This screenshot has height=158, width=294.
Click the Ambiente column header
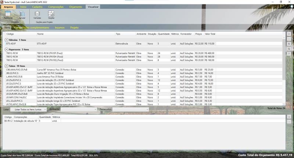click(x=141, y=34)
